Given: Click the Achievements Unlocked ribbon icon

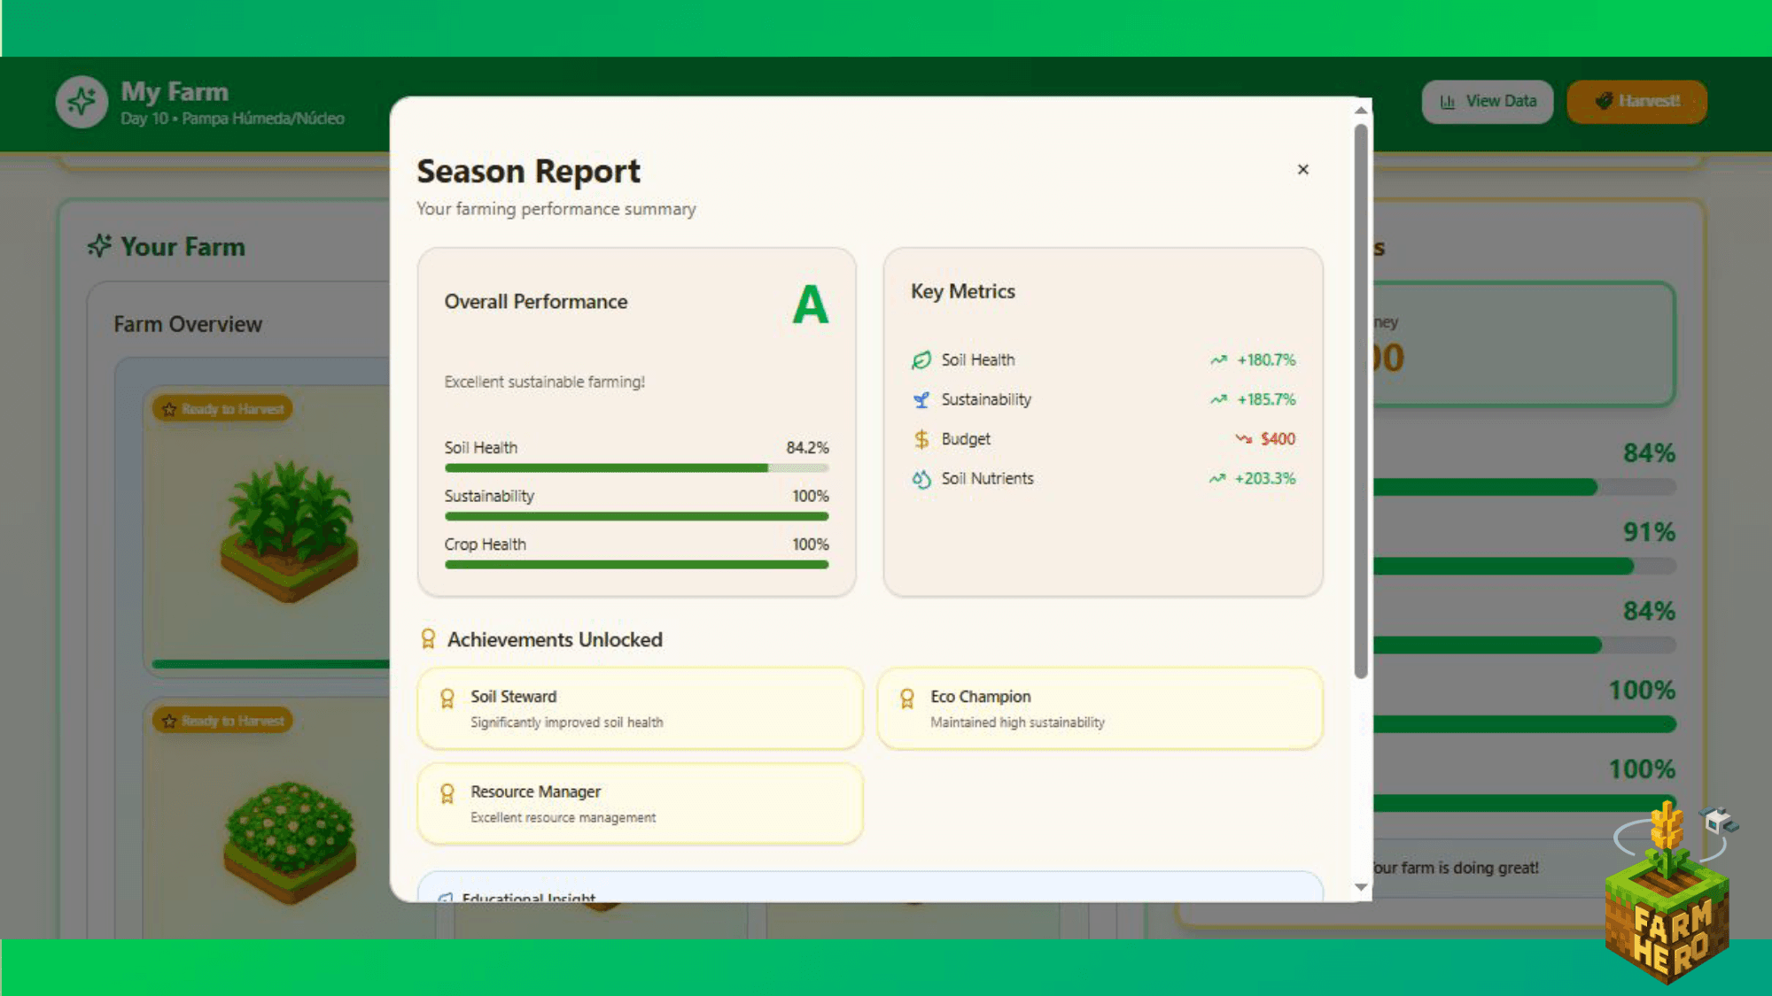Looking at the screenshot, I should point(429,637).
